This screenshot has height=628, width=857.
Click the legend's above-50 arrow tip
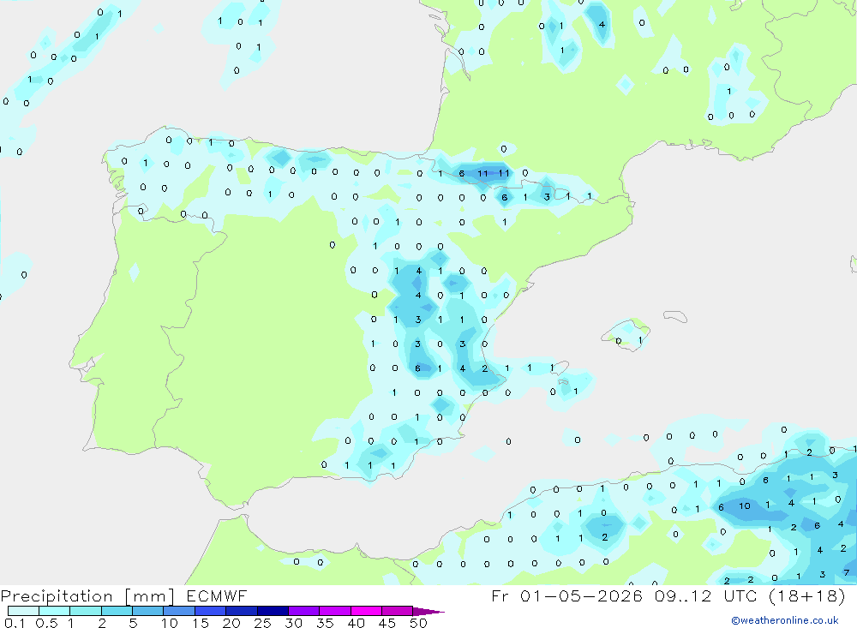point(428,612)
